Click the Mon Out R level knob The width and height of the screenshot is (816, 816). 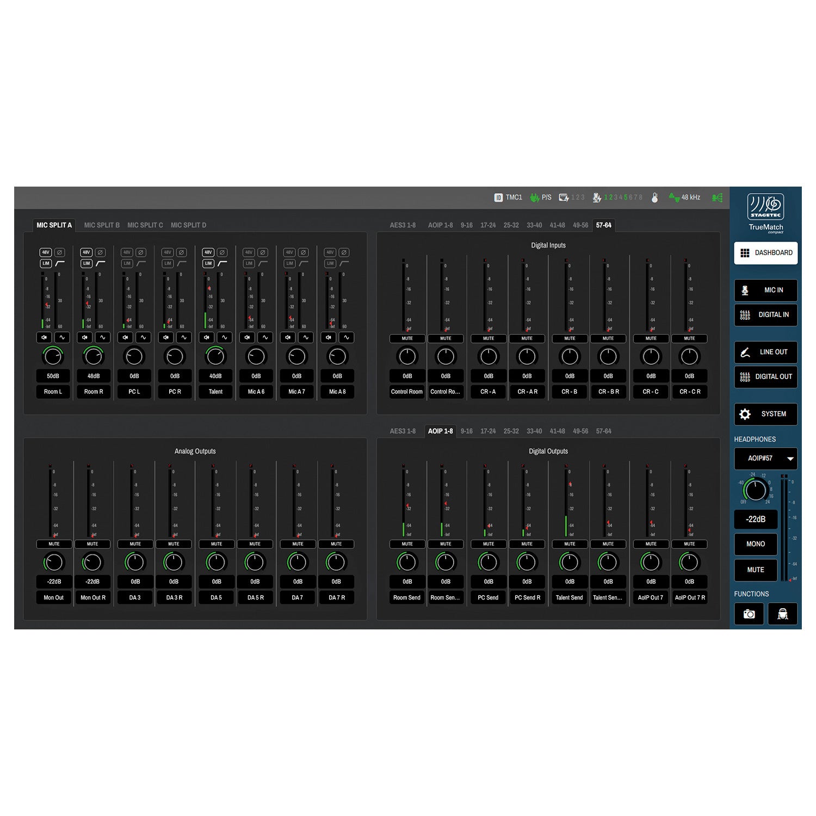coord(92,562)
